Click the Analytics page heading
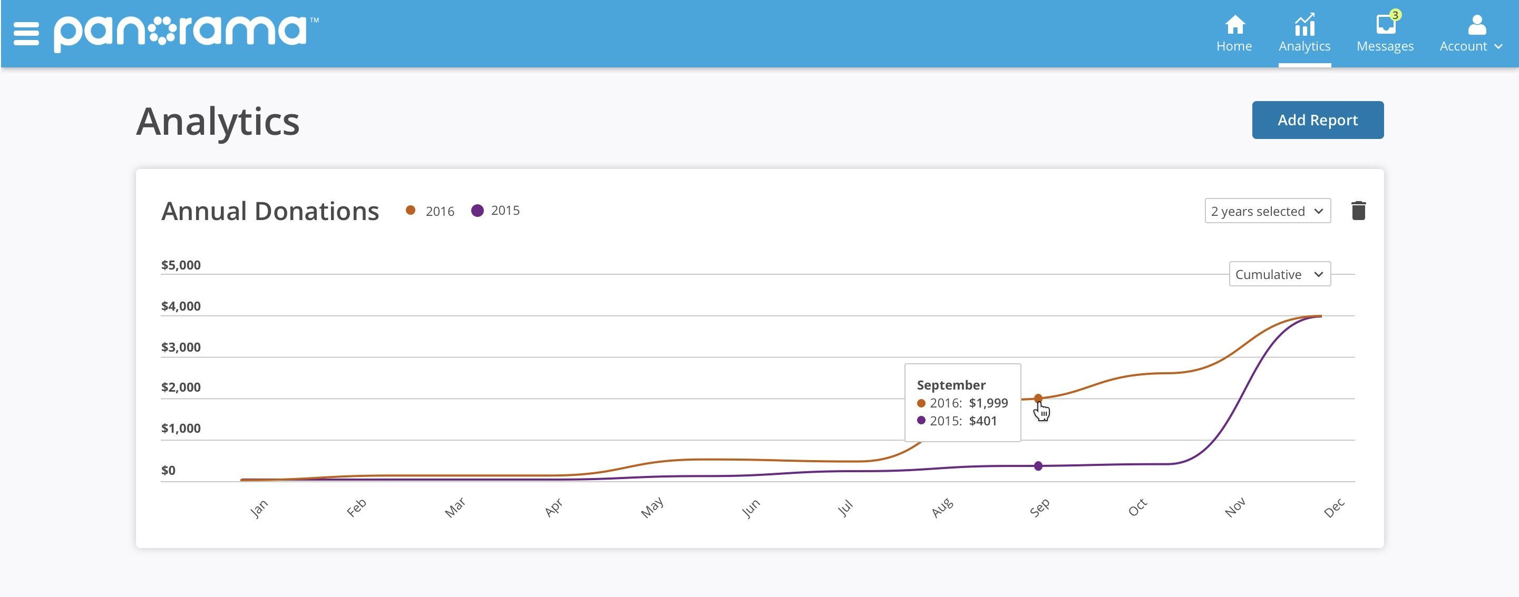This screenshot has width=1519, height=597. click(x=218, y=121)
